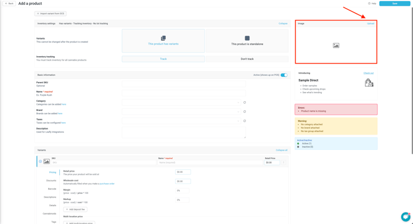
Task: Open the Category dropdown
Action: click(181, 102)
